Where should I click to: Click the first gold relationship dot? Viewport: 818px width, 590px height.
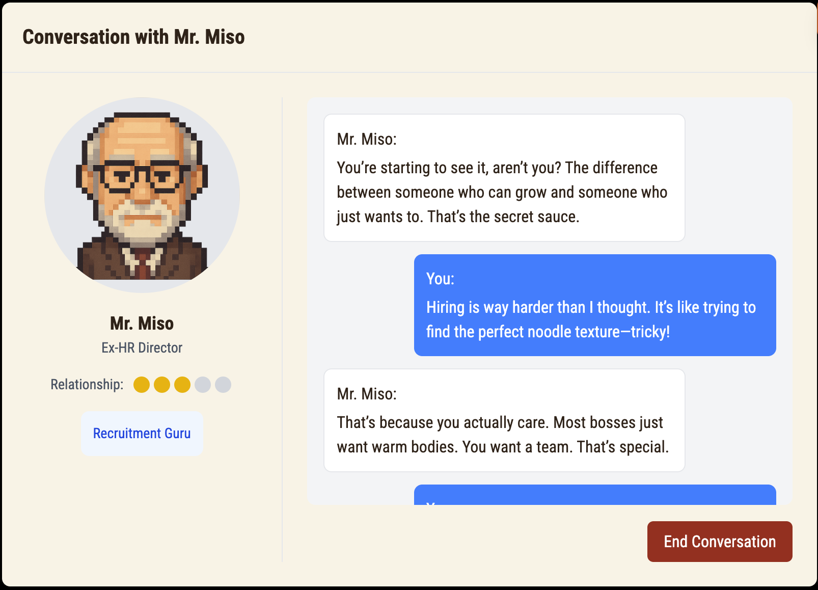(x=142, y=385)
